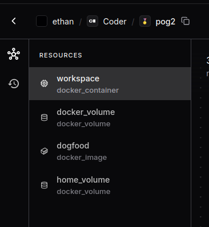Click the database icon beside docker_volume
Image resolution: width=209 pixels, height=227 pixels.
pyautogui.click(x=44, y=117)
